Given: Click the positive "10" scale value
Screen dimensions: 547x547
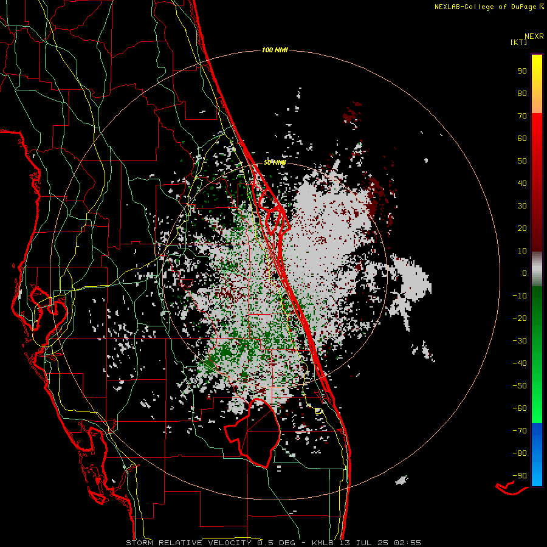Looking at the screenshot, I should [522, 251].
